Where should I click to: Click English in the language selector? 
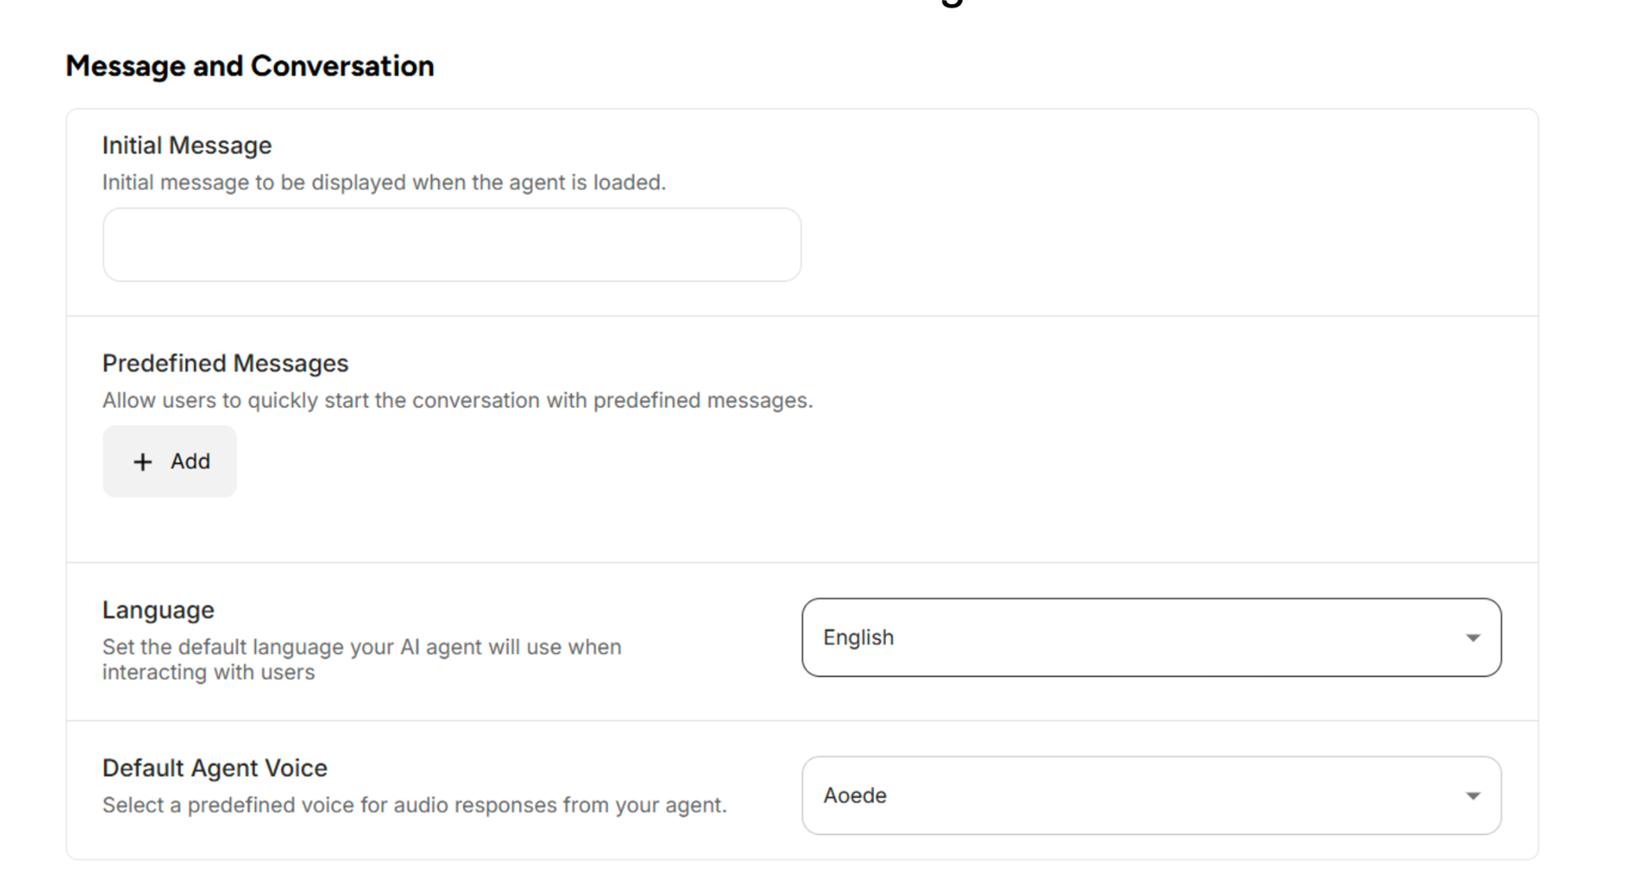[859, 637]
